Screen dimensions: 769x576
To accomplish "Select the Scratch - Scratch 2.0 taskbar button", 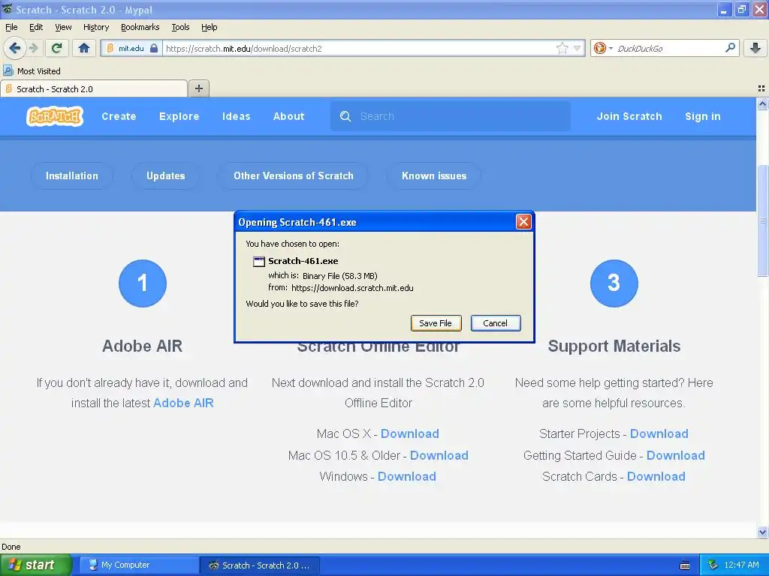I will pyautogui.click(x=260, y=565).
